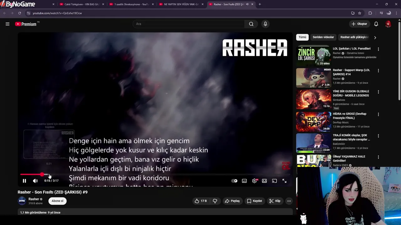Create a clip with Klip
401x225 pixels.
275,201
